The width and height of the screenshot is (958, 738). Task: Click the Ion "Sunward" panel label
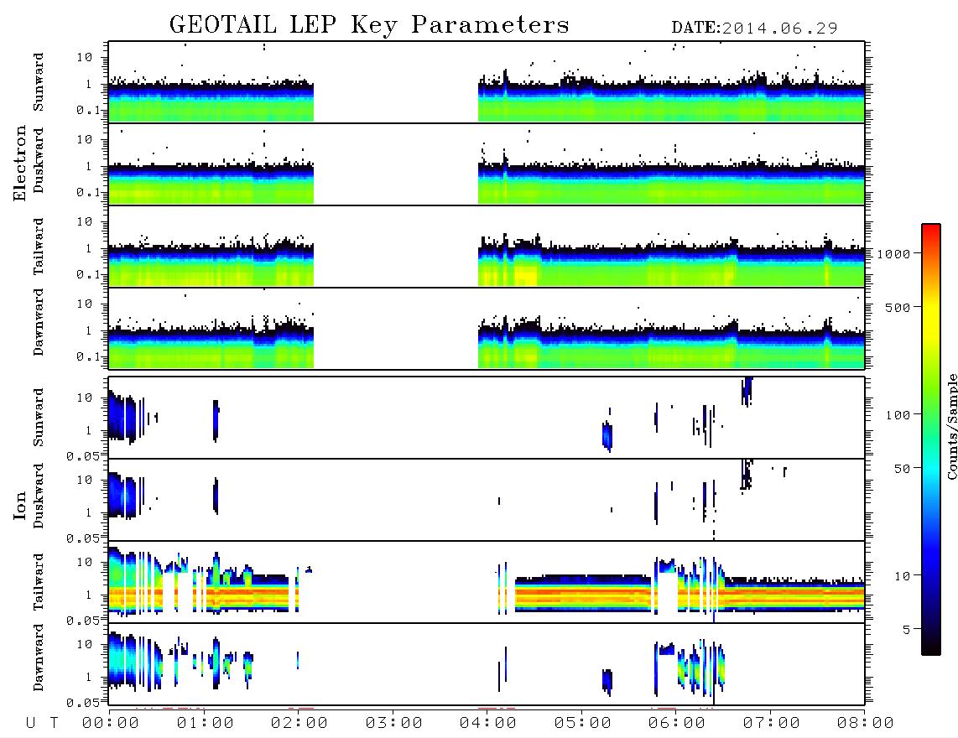pos(39,417)
